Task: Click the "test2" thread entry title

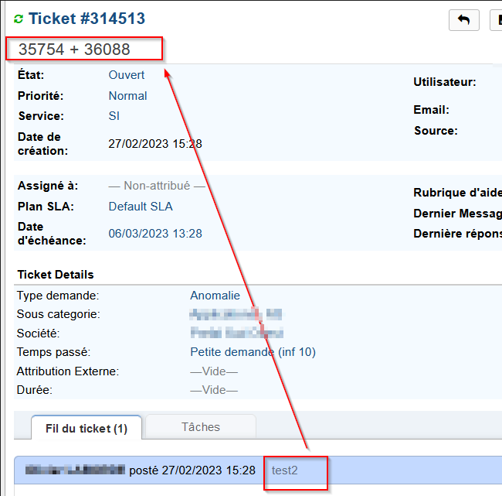Action: [284, 470]
